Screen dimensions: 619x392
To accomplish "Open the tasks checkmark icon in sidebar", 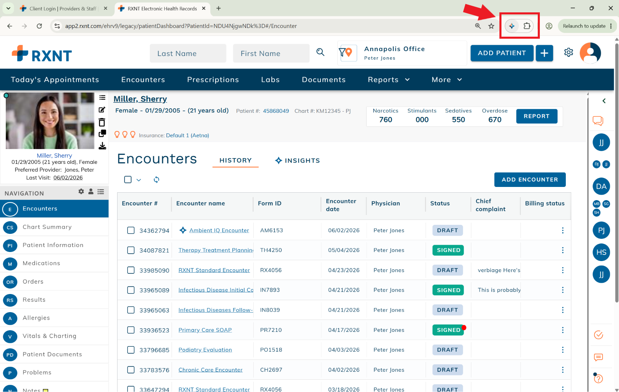I will pos(598,335).
